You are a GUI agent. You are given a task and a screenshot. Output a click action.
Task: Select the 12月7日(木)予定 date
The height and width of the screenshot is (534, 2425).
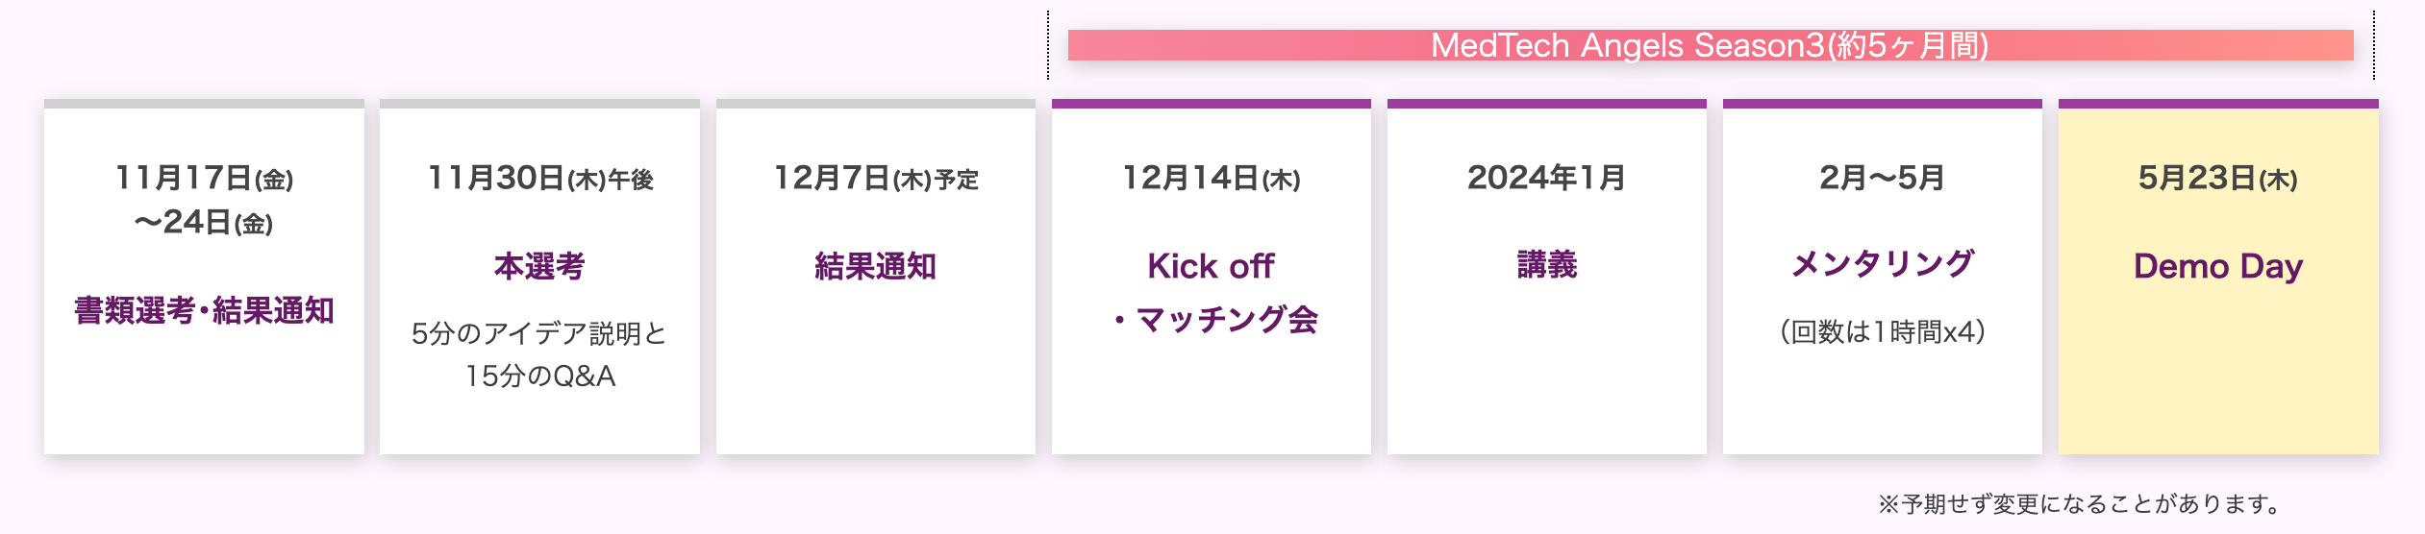[875, 178]
